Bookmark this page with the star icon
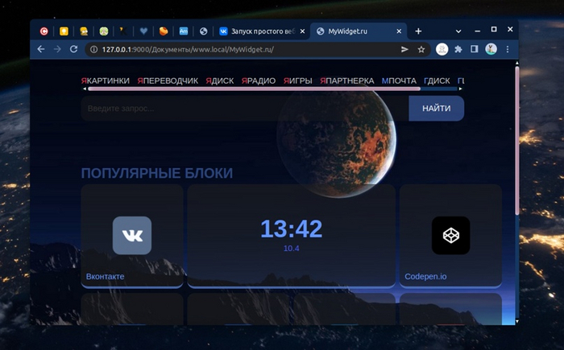This screenshot has height=350, width=564. click(421, 49)
